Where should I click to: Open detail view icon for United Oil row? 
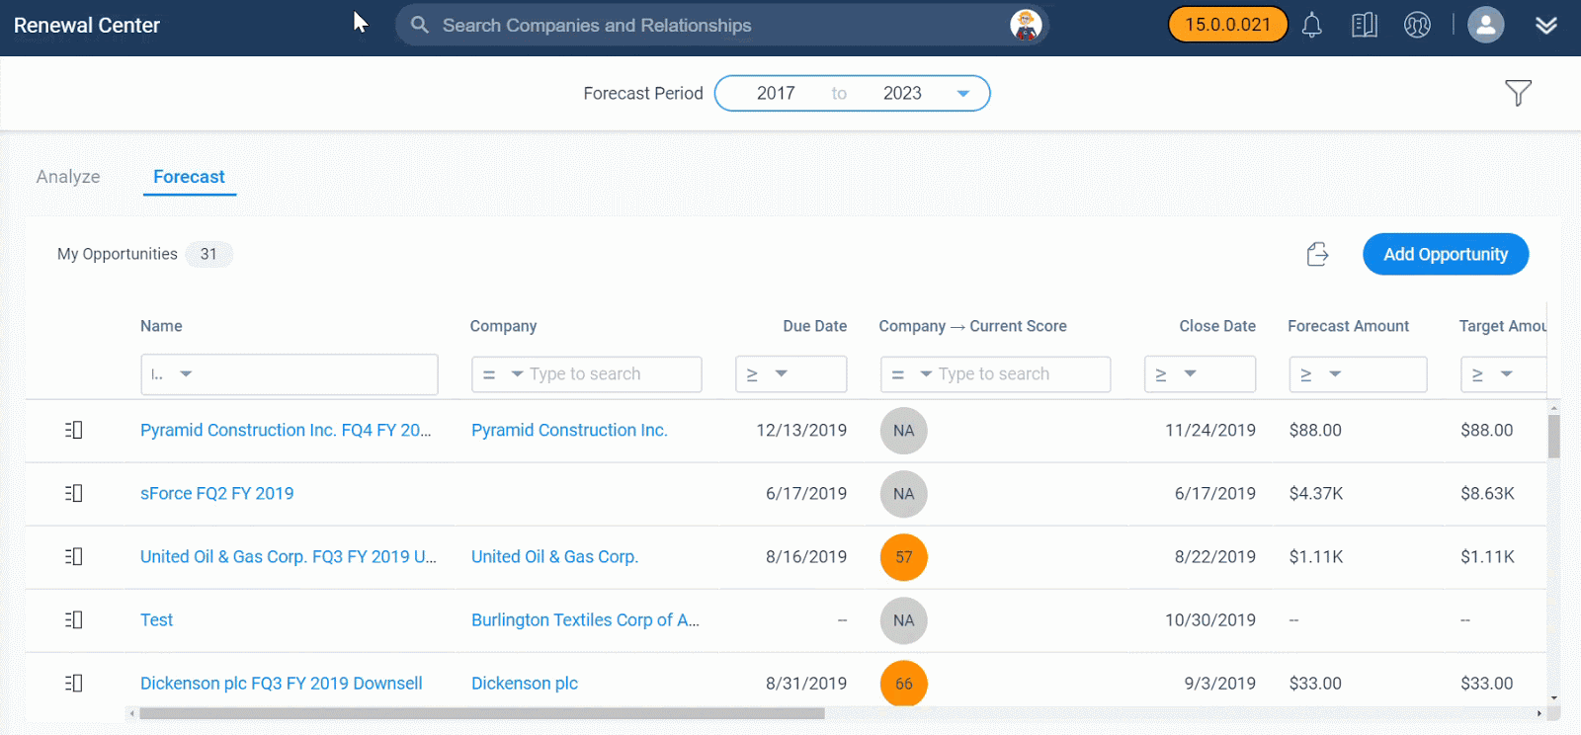coord(74,556)
